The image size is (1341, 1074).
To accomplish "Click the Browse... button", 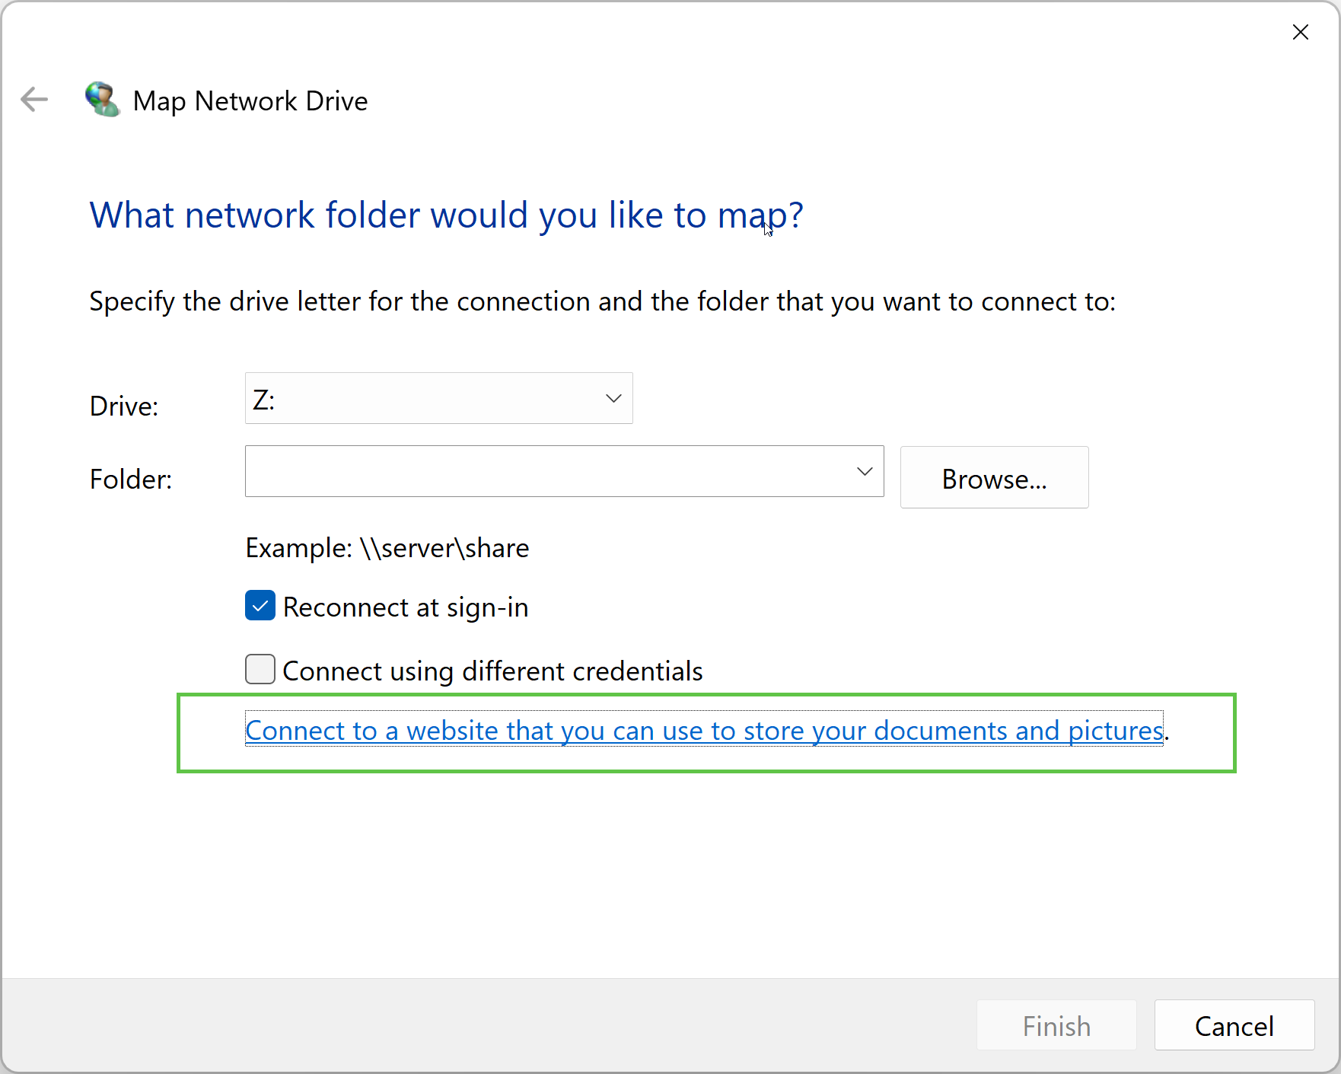I will click(x=994, y=477).
